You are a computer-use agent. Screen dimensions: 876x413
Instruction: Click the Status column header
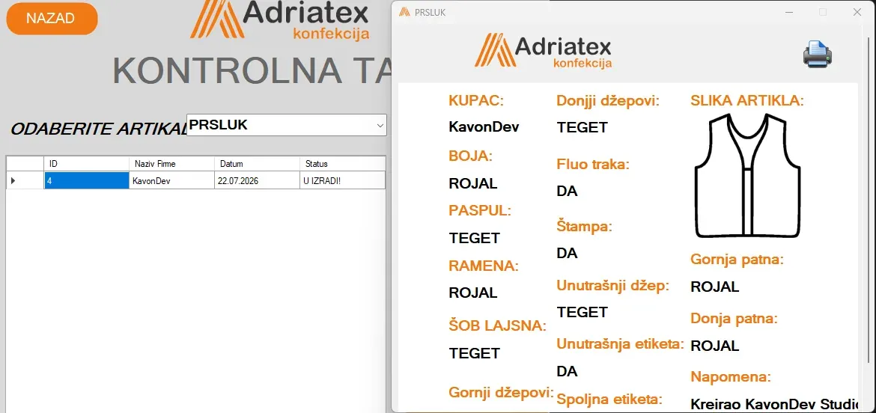point(342,164)
